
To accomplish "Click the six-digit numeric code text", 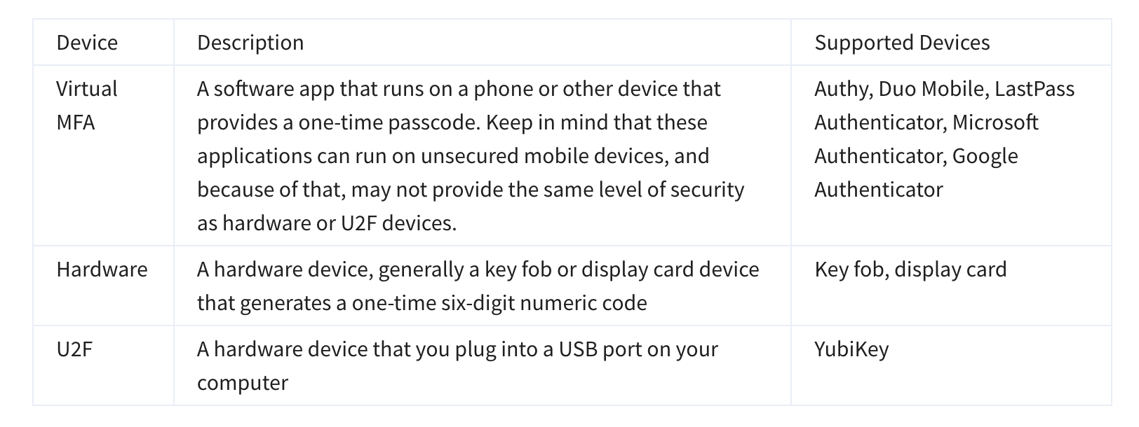I will [x=546, y=303].
